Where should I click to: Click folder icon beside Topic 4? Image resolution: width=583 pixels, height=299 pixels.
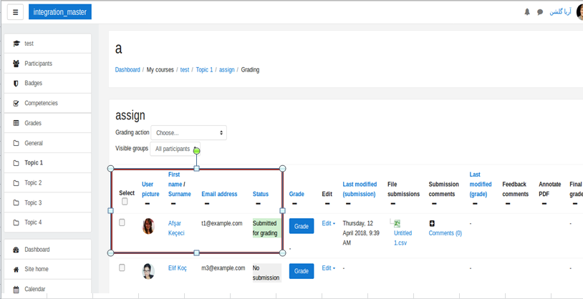coord(16,222)
